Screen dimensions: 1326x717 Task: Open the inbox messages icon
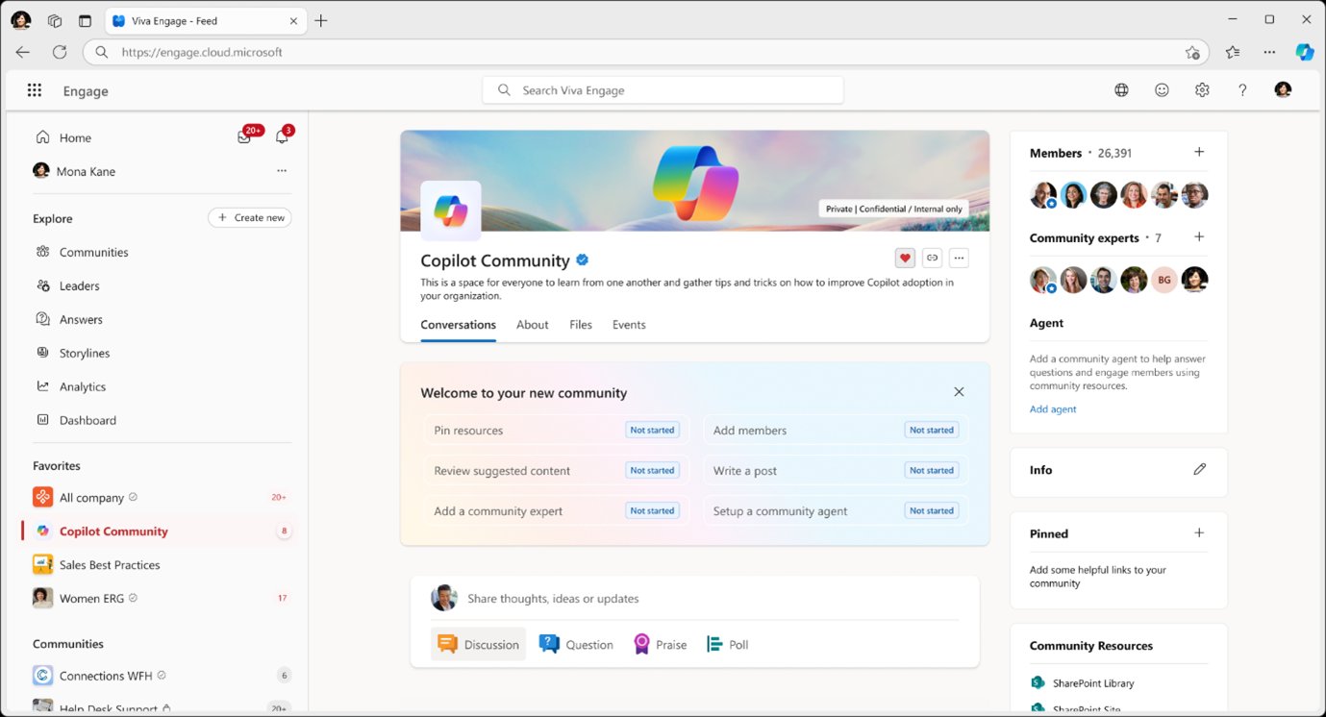[244, 137]
